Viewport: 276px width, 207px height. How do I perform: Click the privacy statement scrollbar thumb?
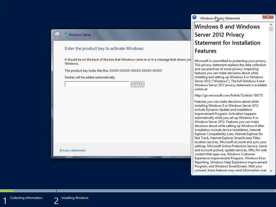click(x=271, y=29)
